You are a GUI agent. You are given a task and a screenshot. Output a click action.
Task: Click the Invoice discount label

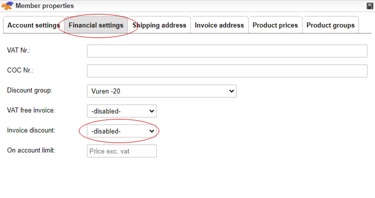(31, 130)
